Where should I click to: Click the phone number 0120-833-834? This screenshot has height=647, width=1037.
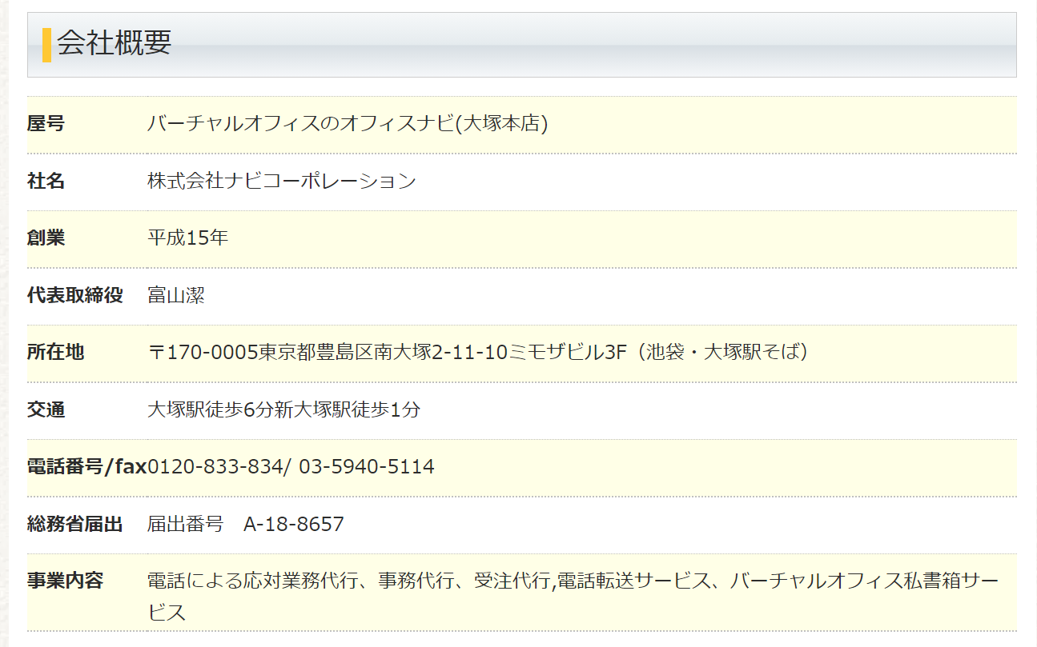215,467
